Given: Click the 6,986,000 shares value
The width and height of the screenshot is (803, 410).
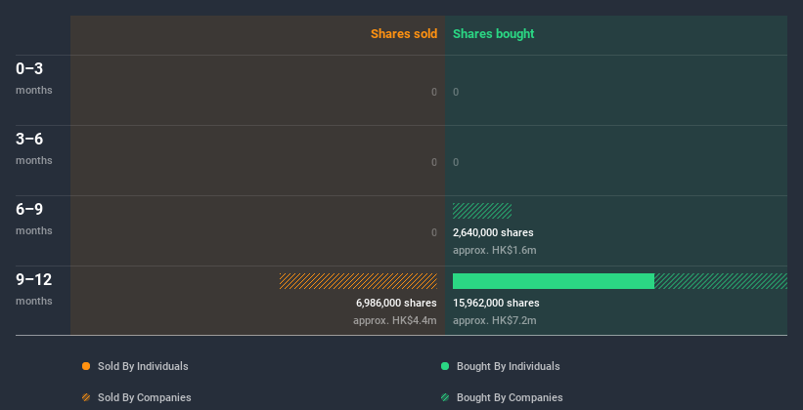Looking at the screenshot, I should coord(396,304).
